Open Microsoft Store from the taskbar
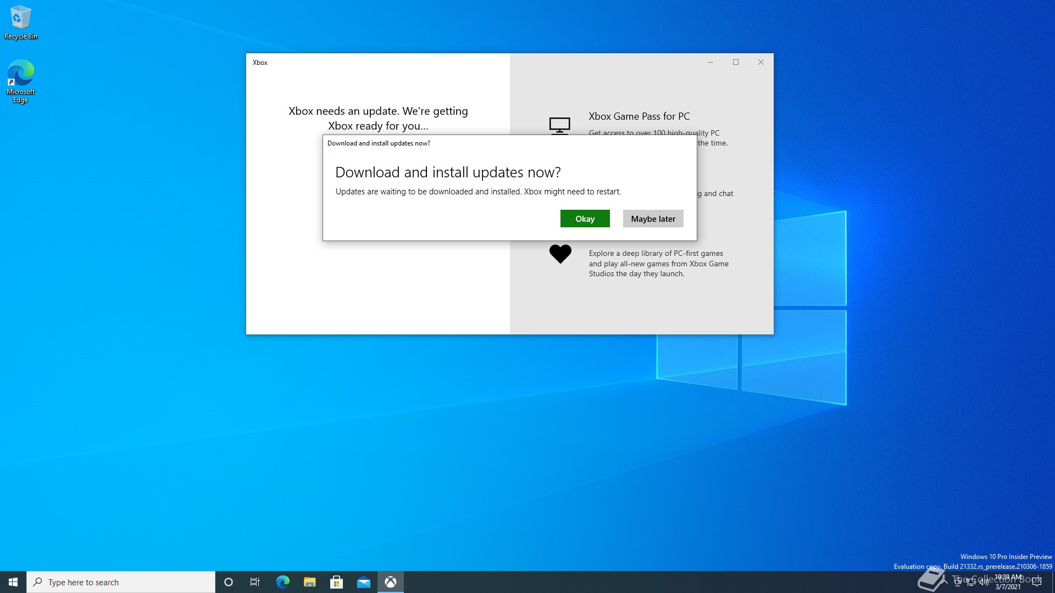Viewport: 1055px width, 593px height. pos(336,582)
